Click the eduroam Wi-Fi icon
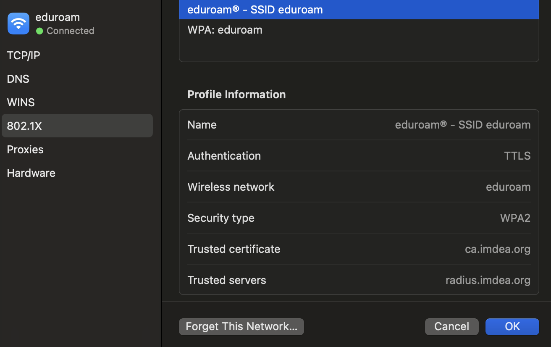The height and width of the screenshot is (347, 551). [18, 24]
